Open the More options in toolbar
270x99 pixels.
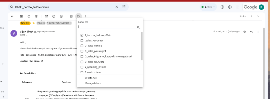85,16
